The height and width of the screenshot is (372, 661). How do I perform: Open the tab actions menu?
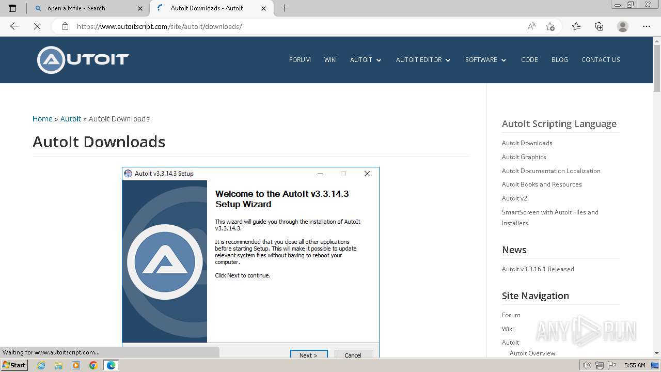pos(12,8)
